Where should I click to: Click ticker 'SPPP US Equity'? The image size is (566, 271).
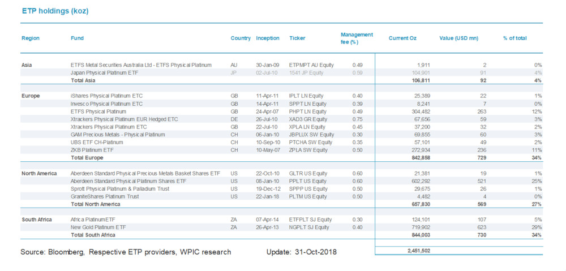308,189
